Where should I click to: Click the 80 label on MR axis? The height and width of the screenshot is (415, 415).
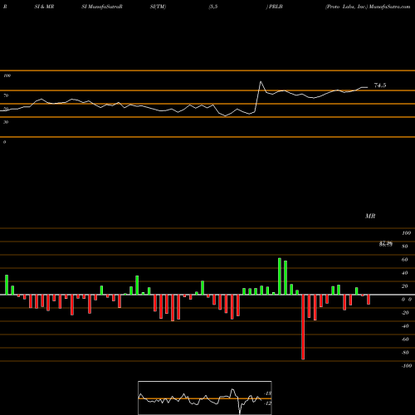coord(405,247)
